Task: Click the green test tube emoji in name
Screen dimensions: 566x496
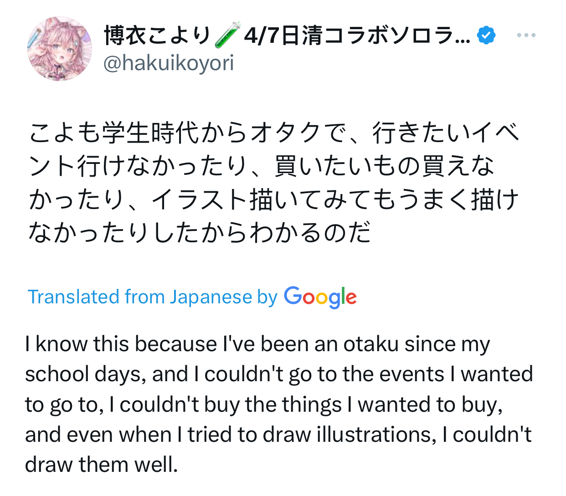Action: 227,35
